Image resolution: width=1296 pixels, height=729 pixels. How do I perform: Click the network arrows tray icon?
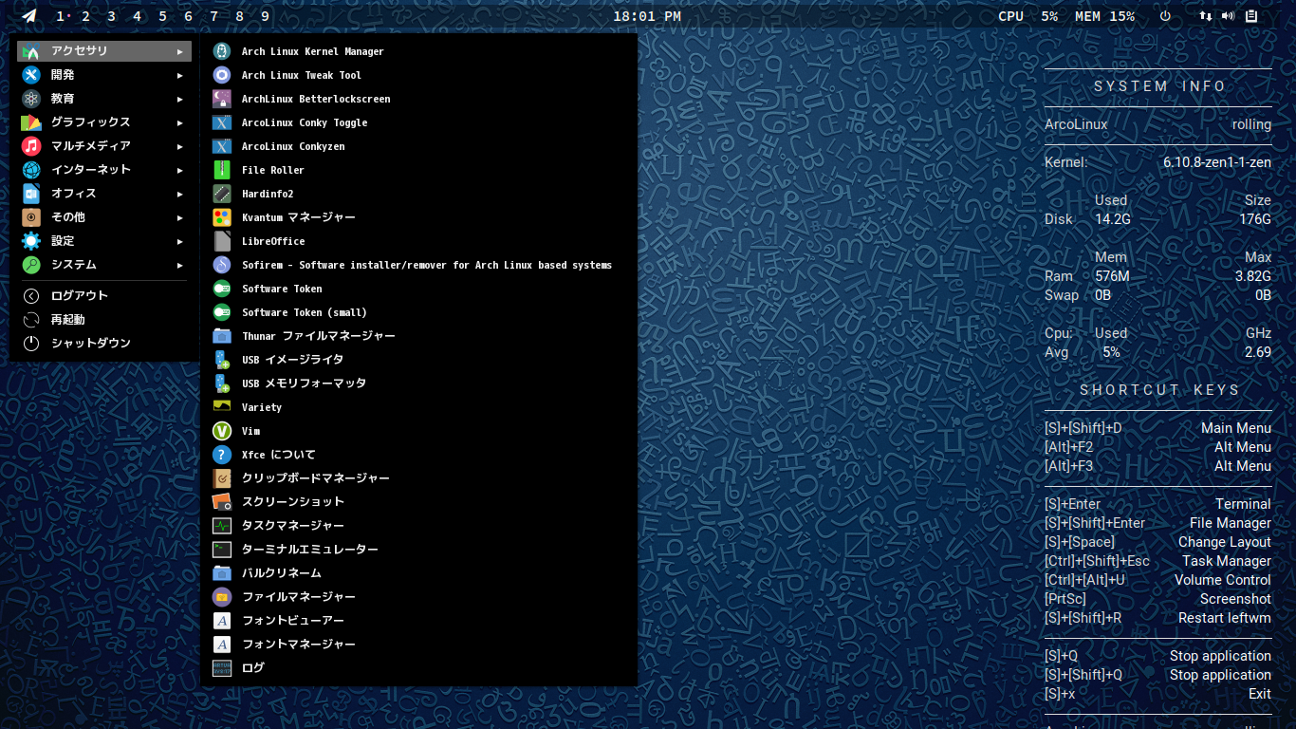(x=1206, y=16)
